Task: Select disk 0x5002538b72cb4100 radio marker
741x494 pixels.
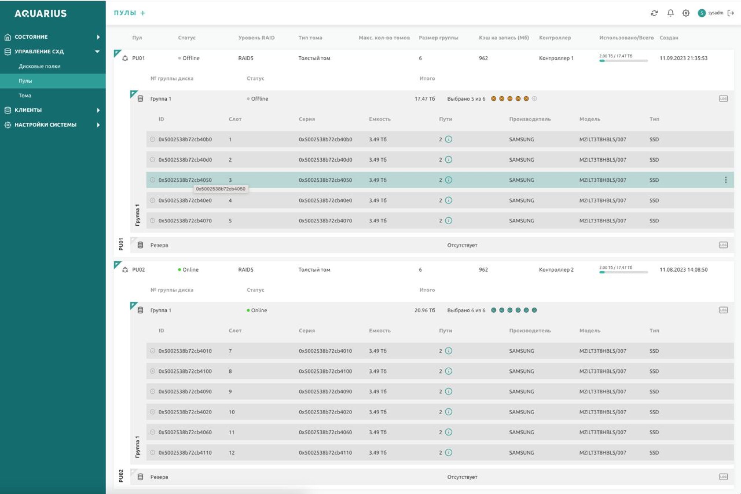Action: click(x=152, y=371)
